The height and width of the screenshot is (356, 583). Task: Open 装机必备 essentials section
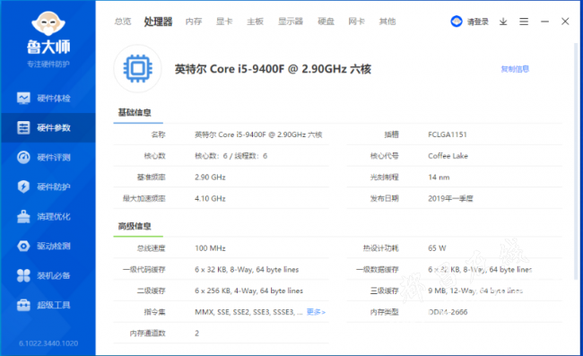(x=48, y=275)
